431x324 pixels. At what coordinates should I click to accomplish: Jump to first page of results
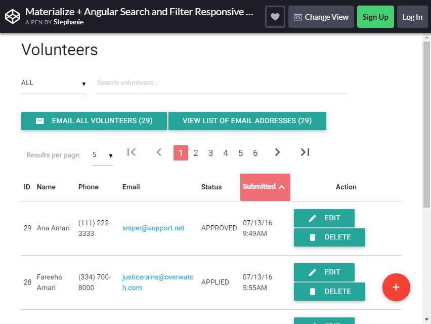tap(132, 152)
